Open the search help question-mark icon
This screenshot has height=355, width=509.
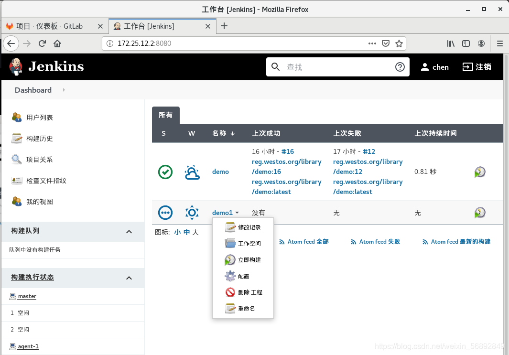[x=400, y=67]
